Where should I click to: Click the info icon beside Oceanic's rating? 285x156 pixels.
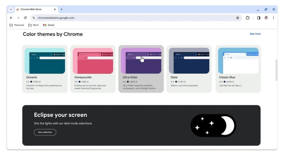click(40, 82)
